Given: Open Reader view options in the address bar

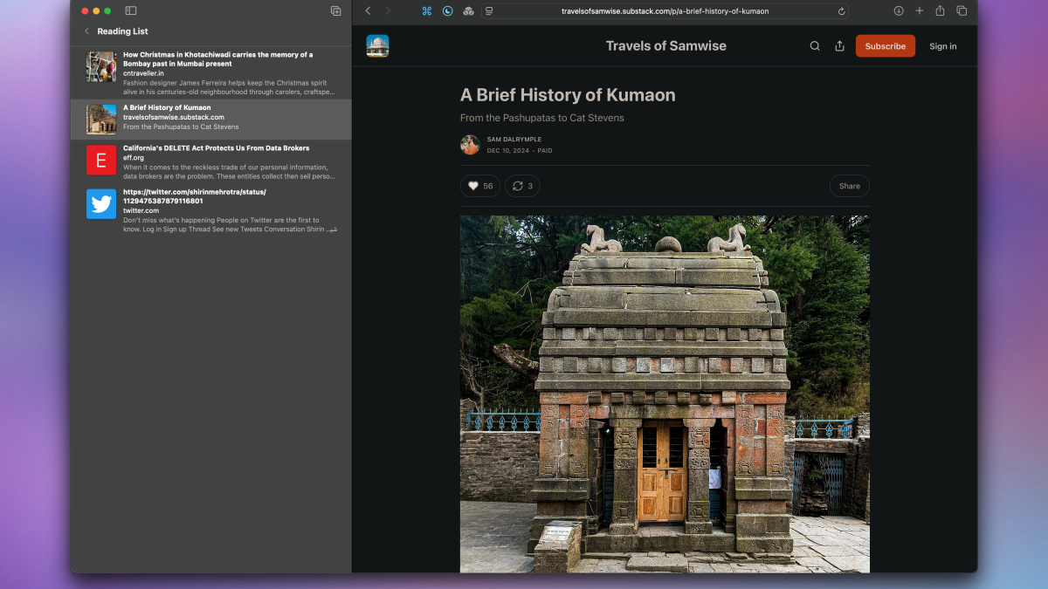Looking at the screenshot, I should coord(489,10).
